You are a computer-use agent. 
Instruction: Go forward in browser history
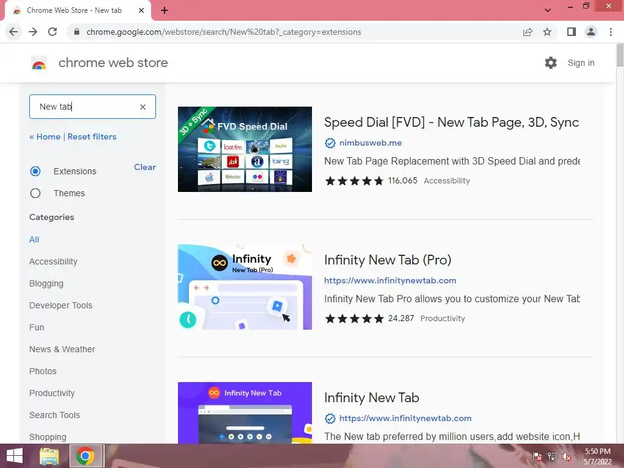[33, 32]
